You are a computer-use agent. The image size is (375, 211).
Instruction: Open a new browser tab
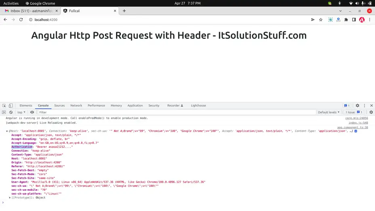(124, 11)
